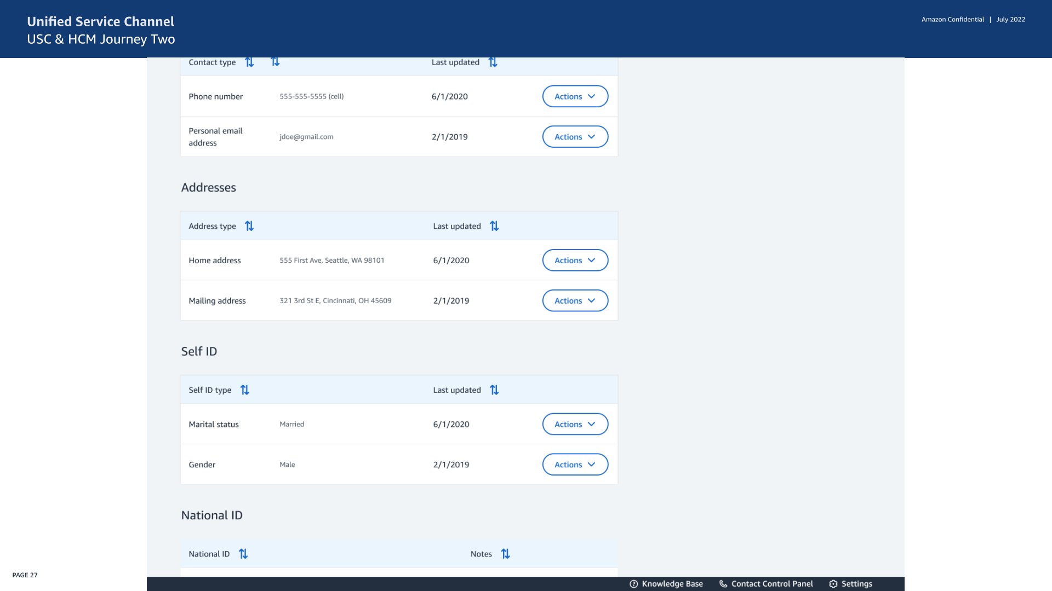Click the Home address row text
Screen dimensions: 1052x591
(x=215, y=260)
